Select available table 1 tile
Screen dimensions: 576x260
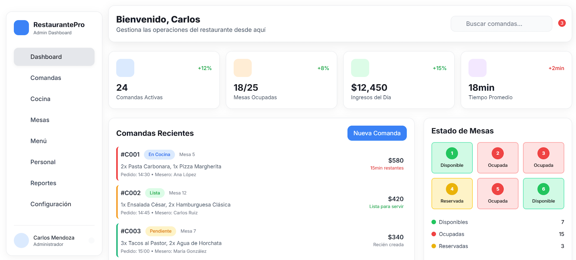(452, 158)
